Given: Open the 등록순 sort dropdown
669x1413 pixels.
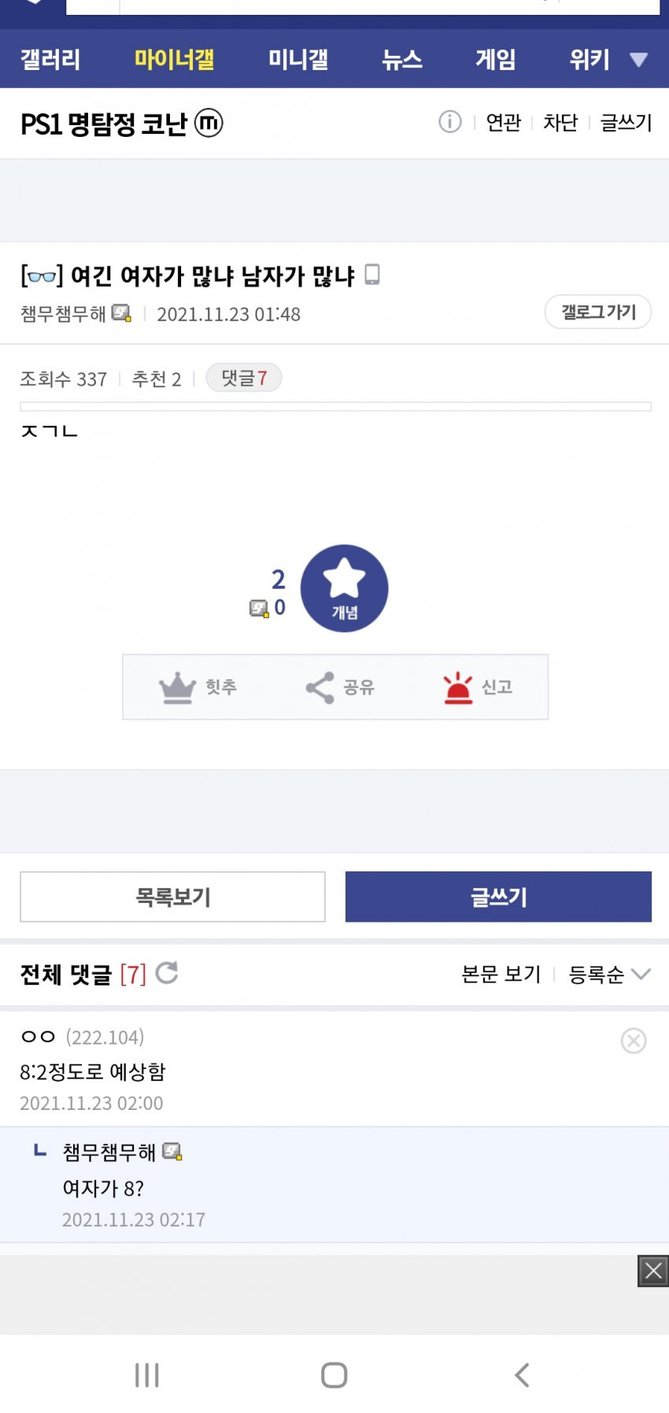Looking at the screenshot, I should (x=610, y=975).
